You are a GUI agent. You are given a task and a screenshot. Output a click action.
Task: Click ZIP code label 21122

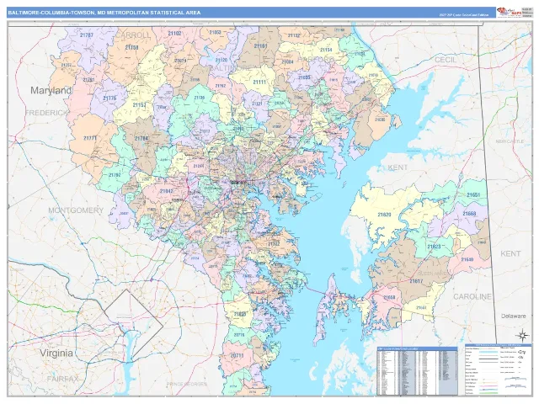(274, 243)
